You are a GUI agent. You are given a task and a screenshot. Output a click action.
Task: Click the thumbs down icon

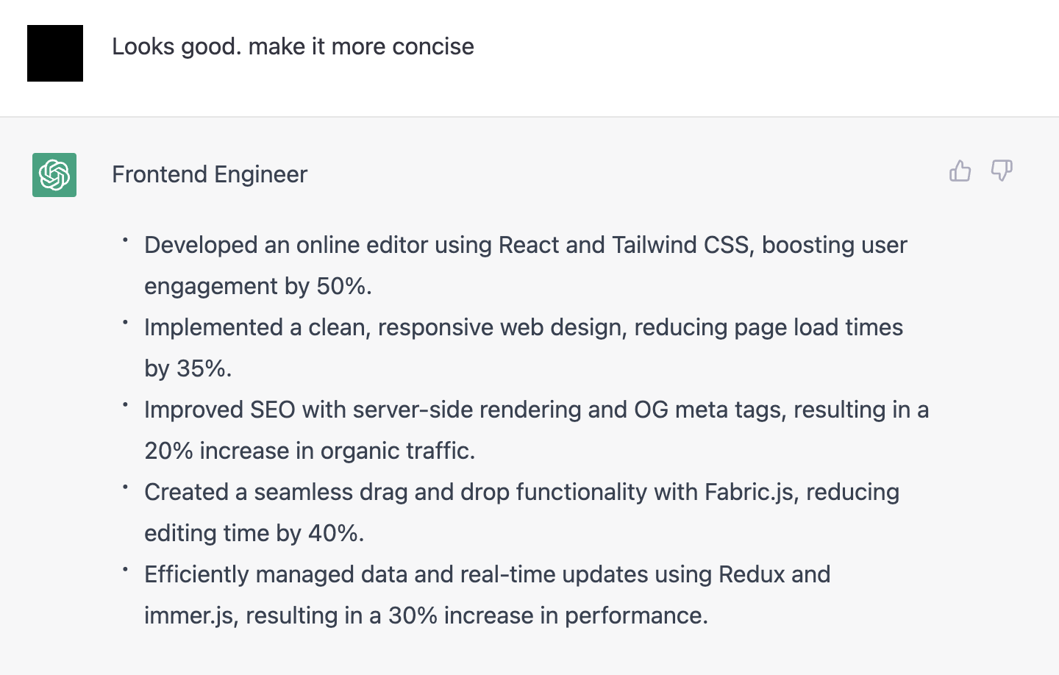pos(1002,171)
